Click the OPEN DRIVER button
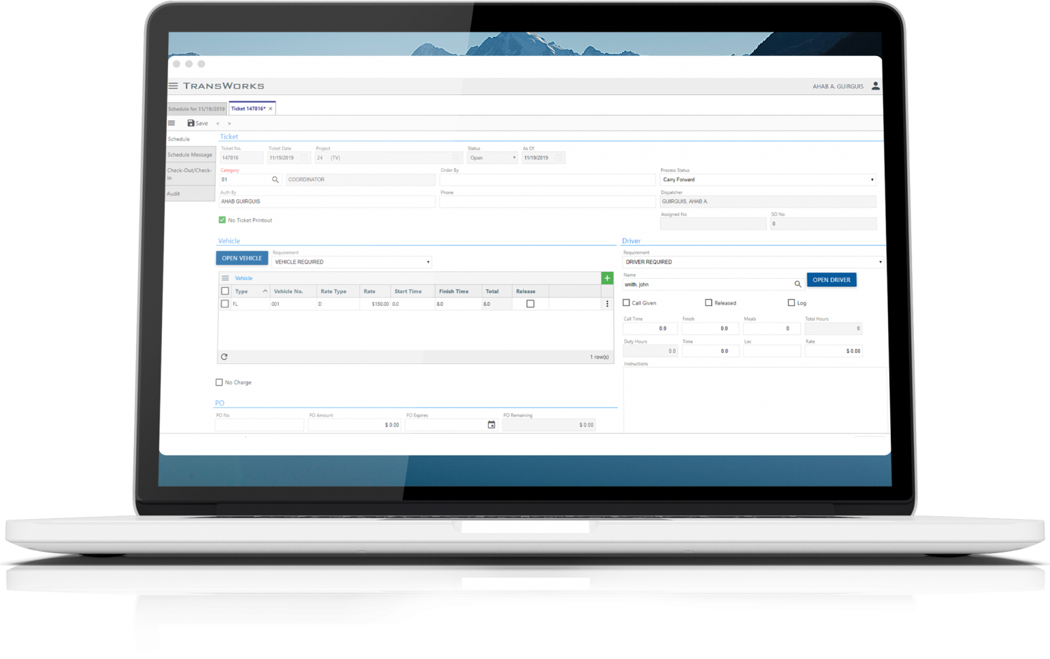The width and height of the screenshot is (1050, 659). point(831,279)
